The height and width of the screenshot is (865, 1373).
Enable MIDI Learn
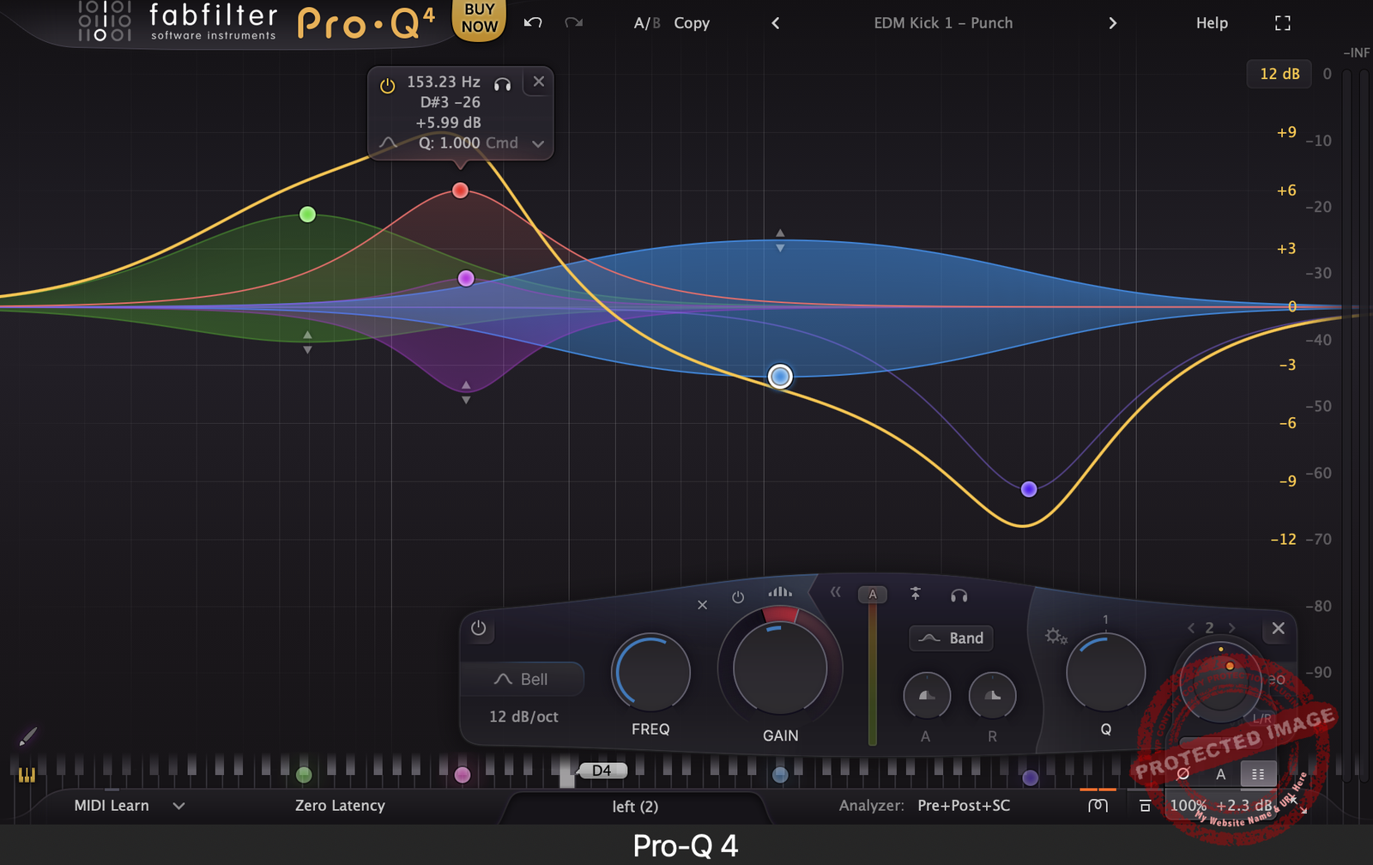click(x=112, y=806)
